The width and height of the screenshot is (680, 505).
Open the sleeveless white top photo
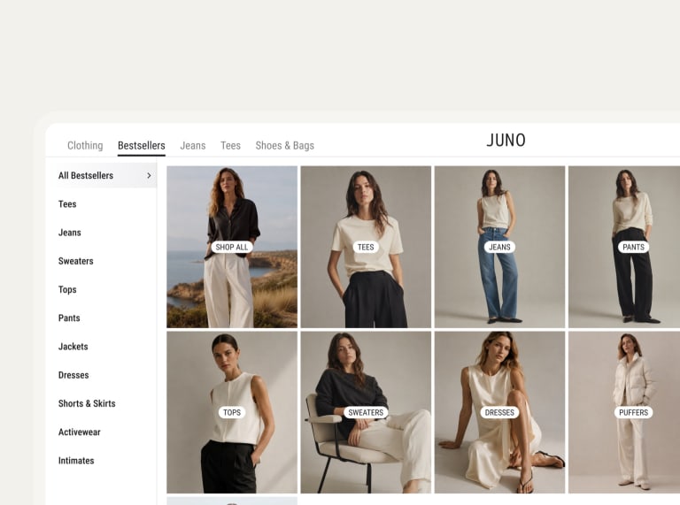coord(232,412)
